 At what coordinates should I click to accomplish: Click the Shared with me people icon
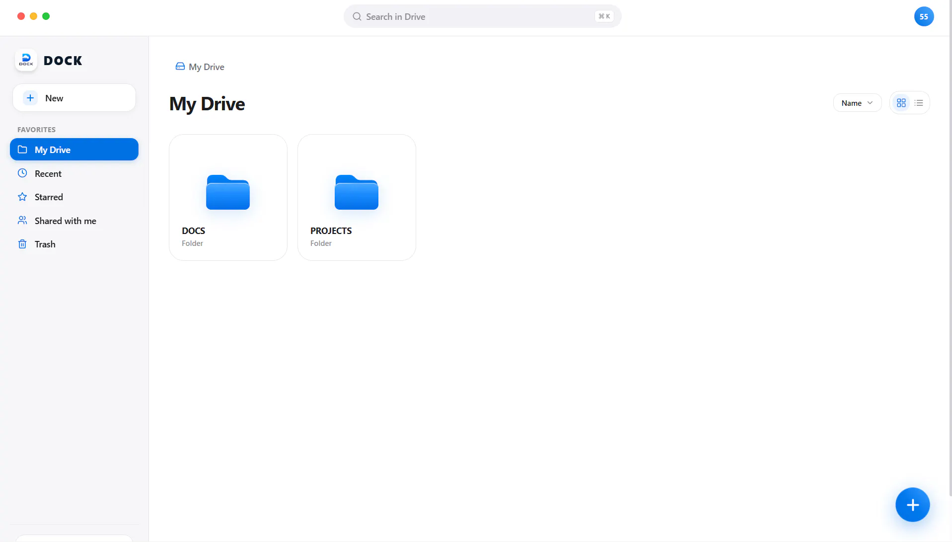coord(22,221)
